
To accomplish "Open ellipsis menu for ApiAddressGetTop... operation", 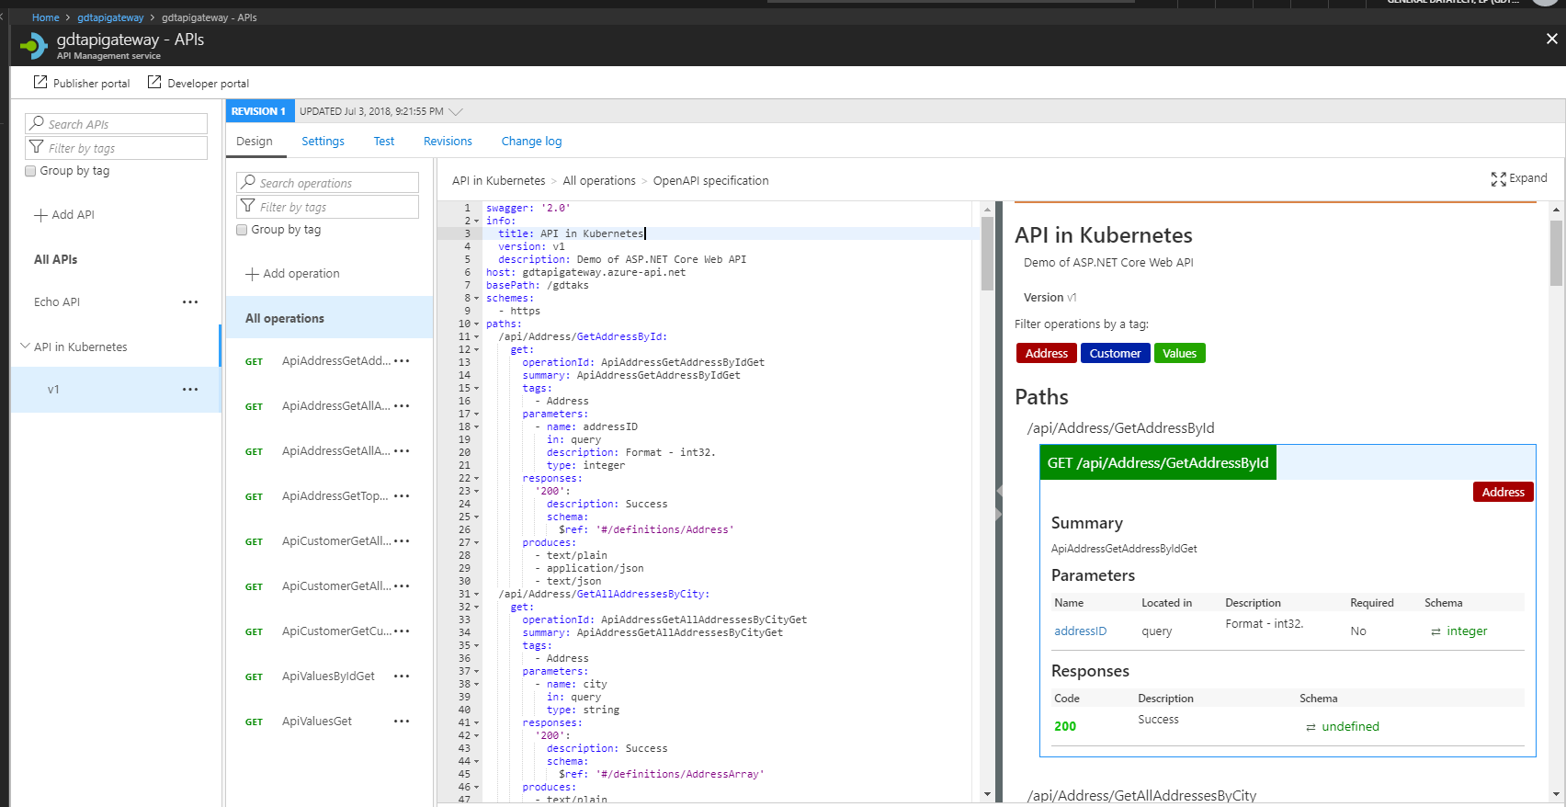I will point(402,495).
